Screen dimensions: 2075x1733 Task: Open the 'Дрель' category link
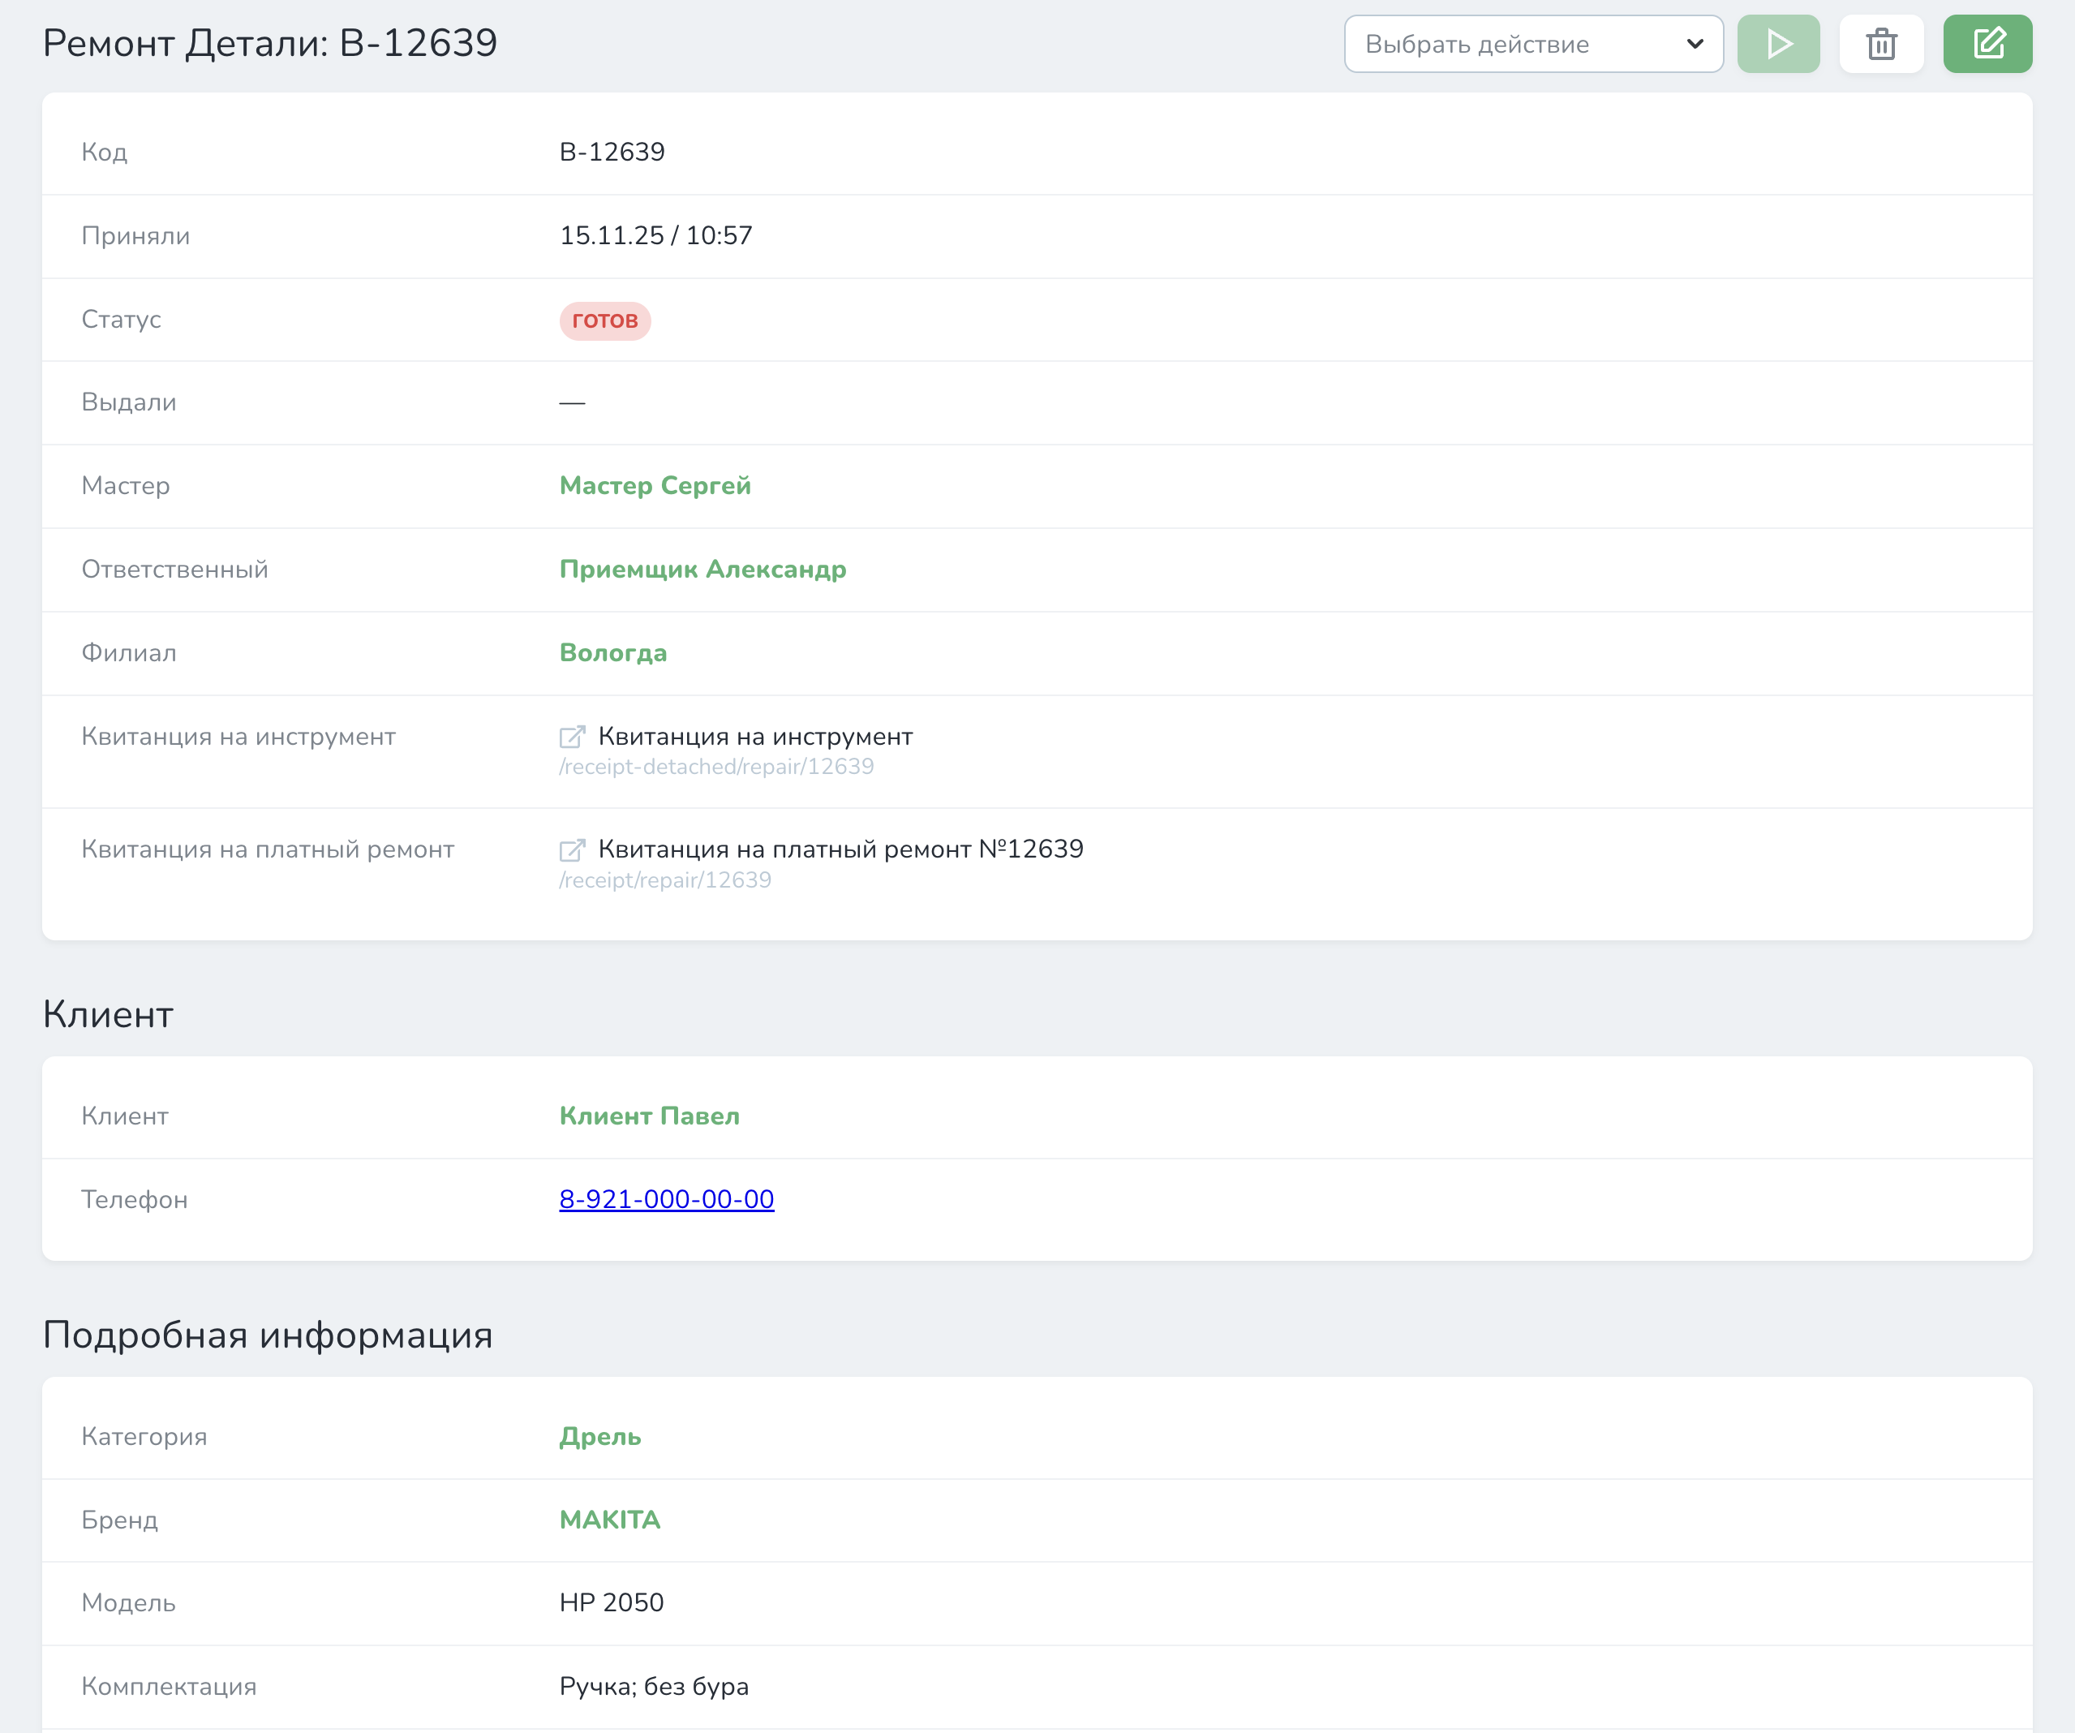(599, 1437)
